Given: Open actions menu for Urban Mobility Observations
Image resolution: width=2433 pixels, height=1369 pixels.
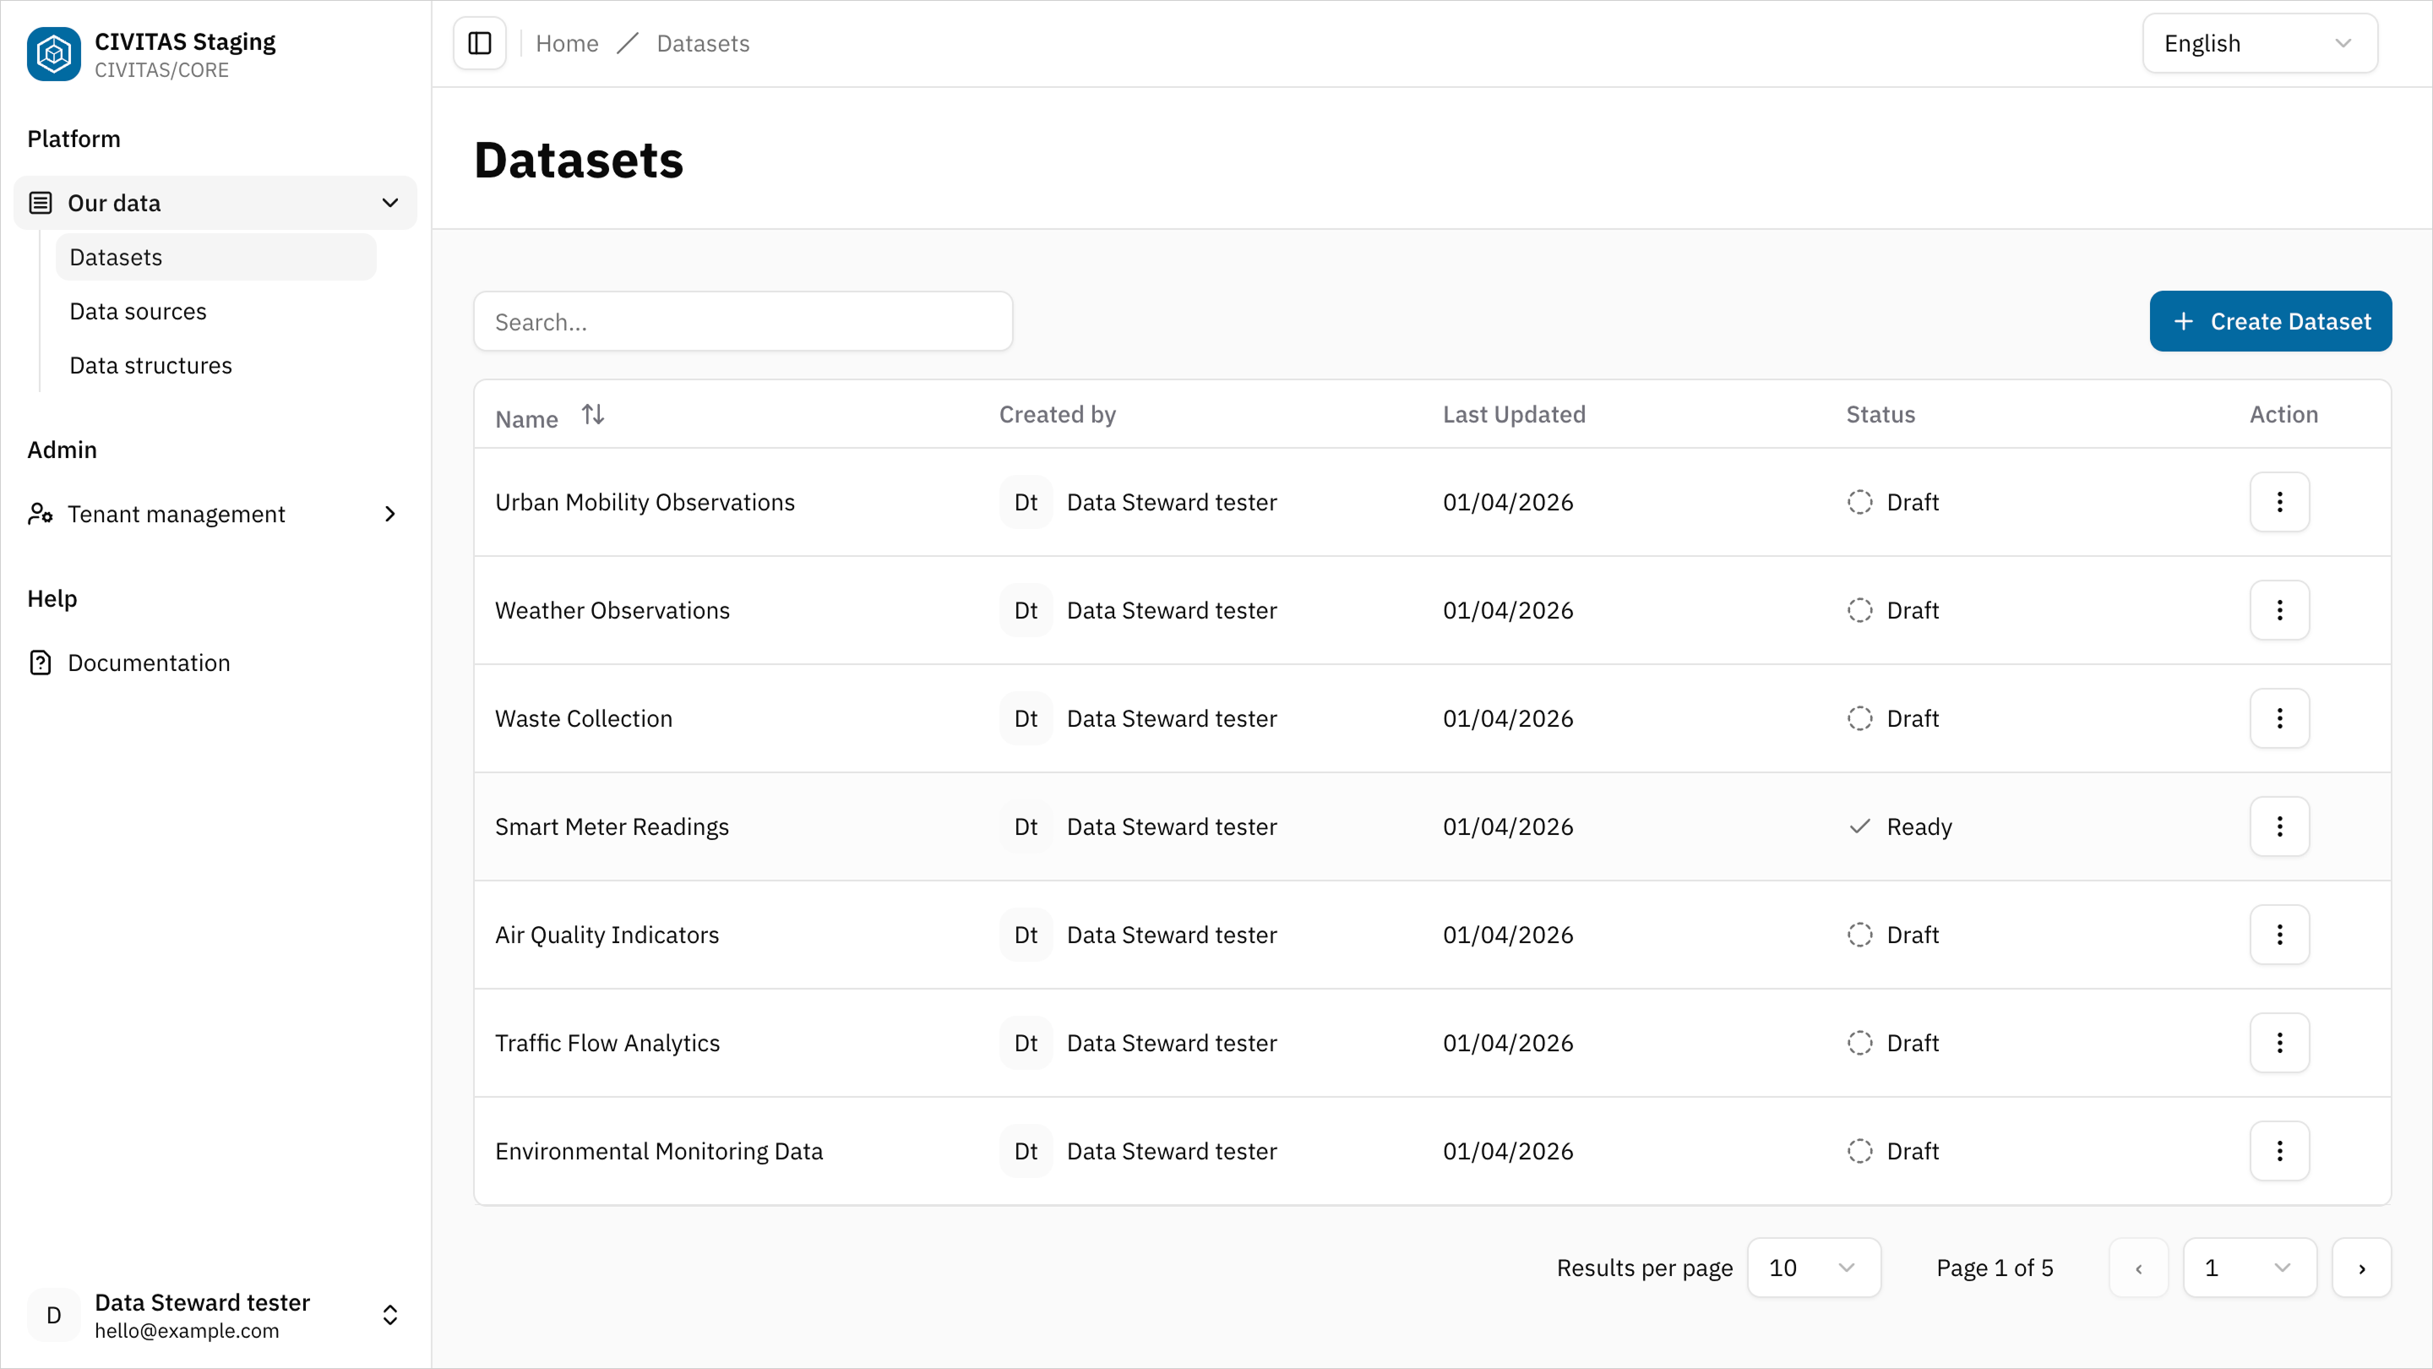Looking at the screenshot, I should pyautogui.click(x=2279, y=502).
